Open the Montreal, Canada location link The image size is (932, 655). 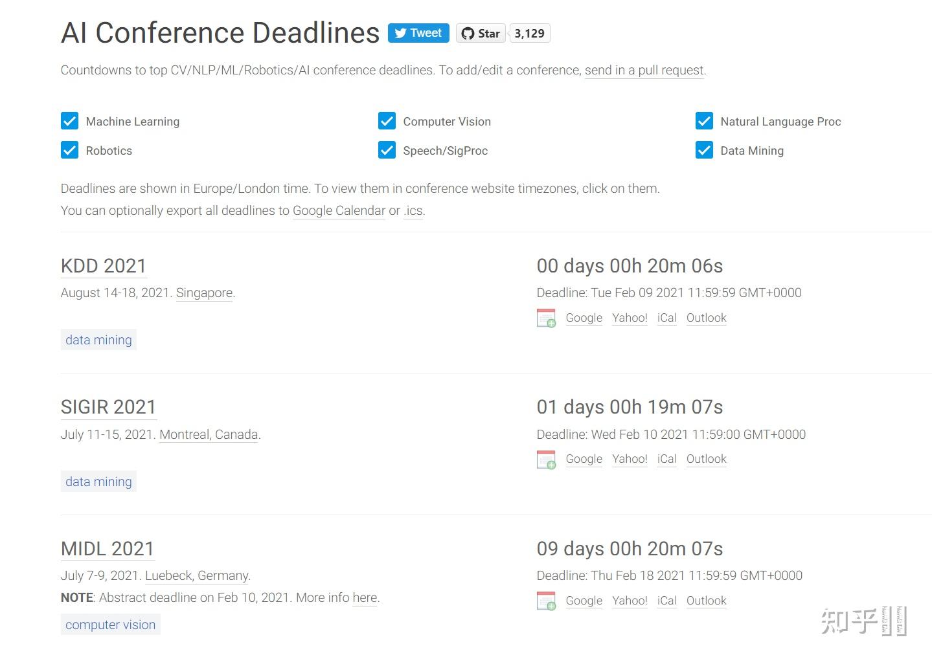point(209,434)
